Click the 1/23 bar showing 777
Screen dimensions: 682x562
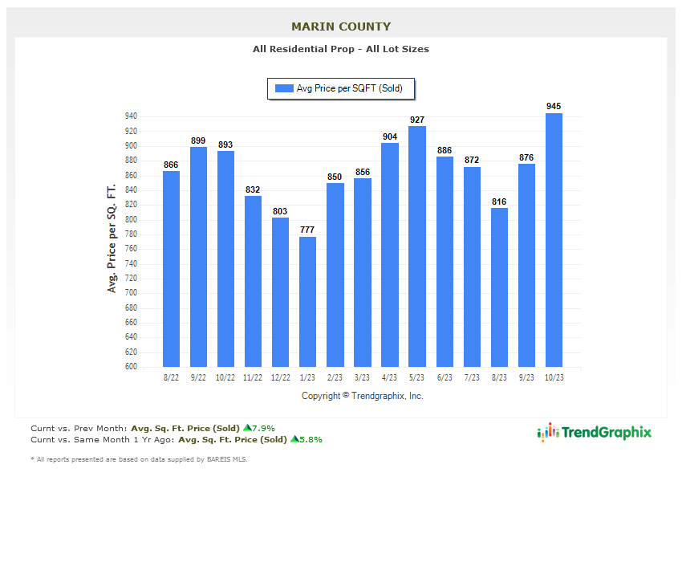click(307, 302)
